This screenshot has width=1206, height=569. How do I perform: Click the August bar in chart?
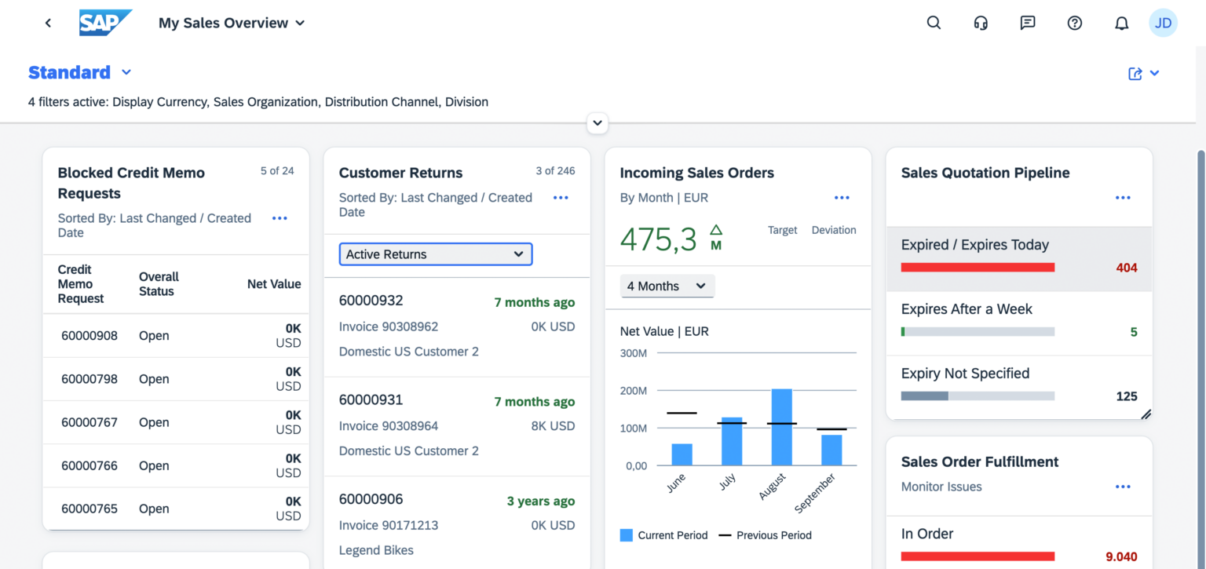coord(781,427)
